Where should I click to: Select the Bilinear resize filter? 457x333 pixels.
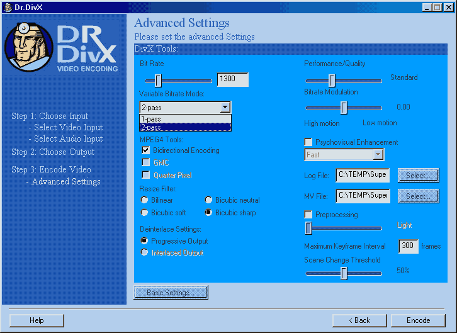145,200
